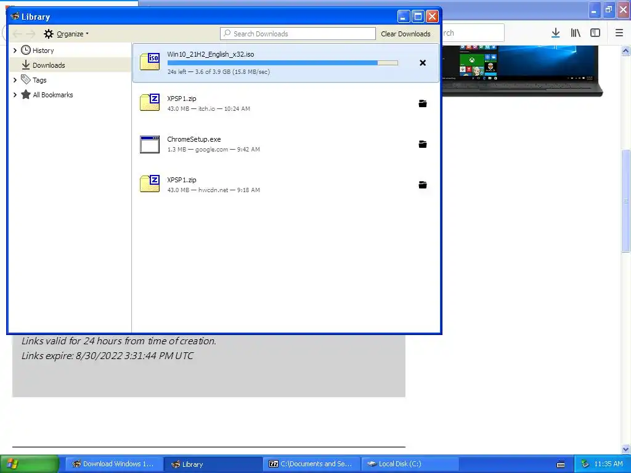Screen dimensions: 631x473
Task: Cancel the Win10_21H2_English_x32.iso download
Action: click(423, 63)
